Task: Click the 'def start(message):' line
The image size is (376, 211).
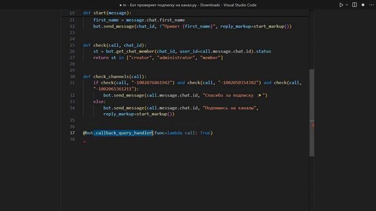Action: 107,13
